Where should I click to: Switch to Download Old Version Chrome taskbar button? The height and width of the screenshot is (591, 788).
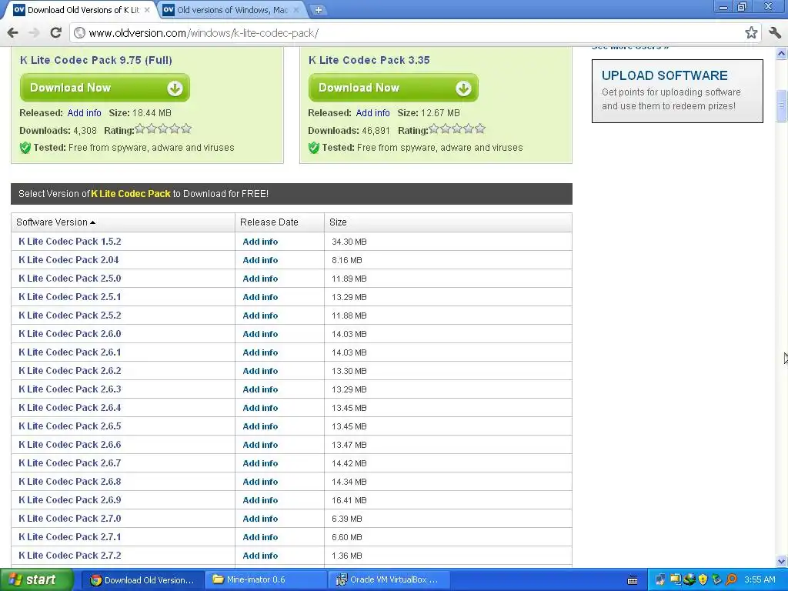pyautogui.click(x=142, y=580)
